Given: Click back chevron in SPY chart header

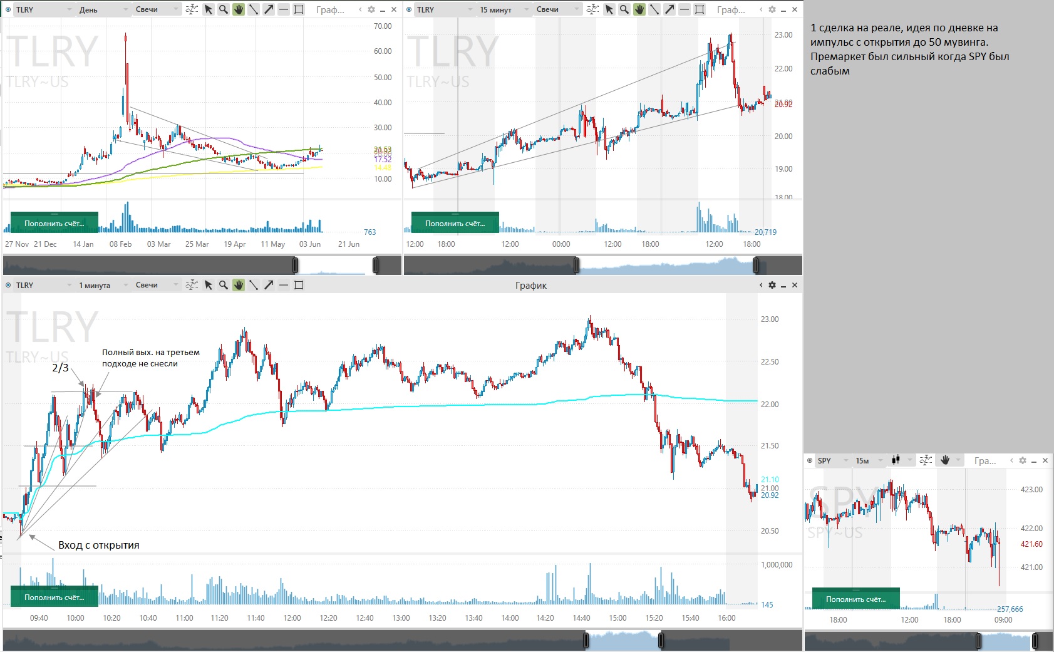Looking at the screenshot, I should (1011, 460).
